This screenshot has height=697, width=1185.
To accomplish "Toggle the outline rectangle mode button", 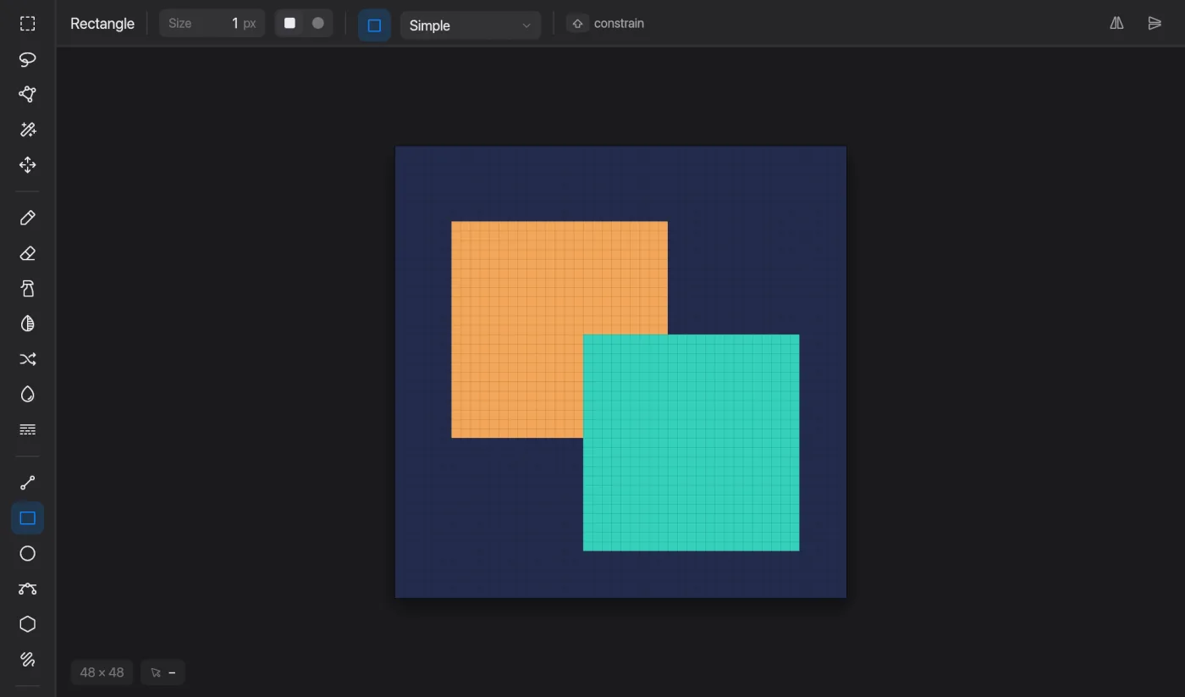I will (374, 25).
